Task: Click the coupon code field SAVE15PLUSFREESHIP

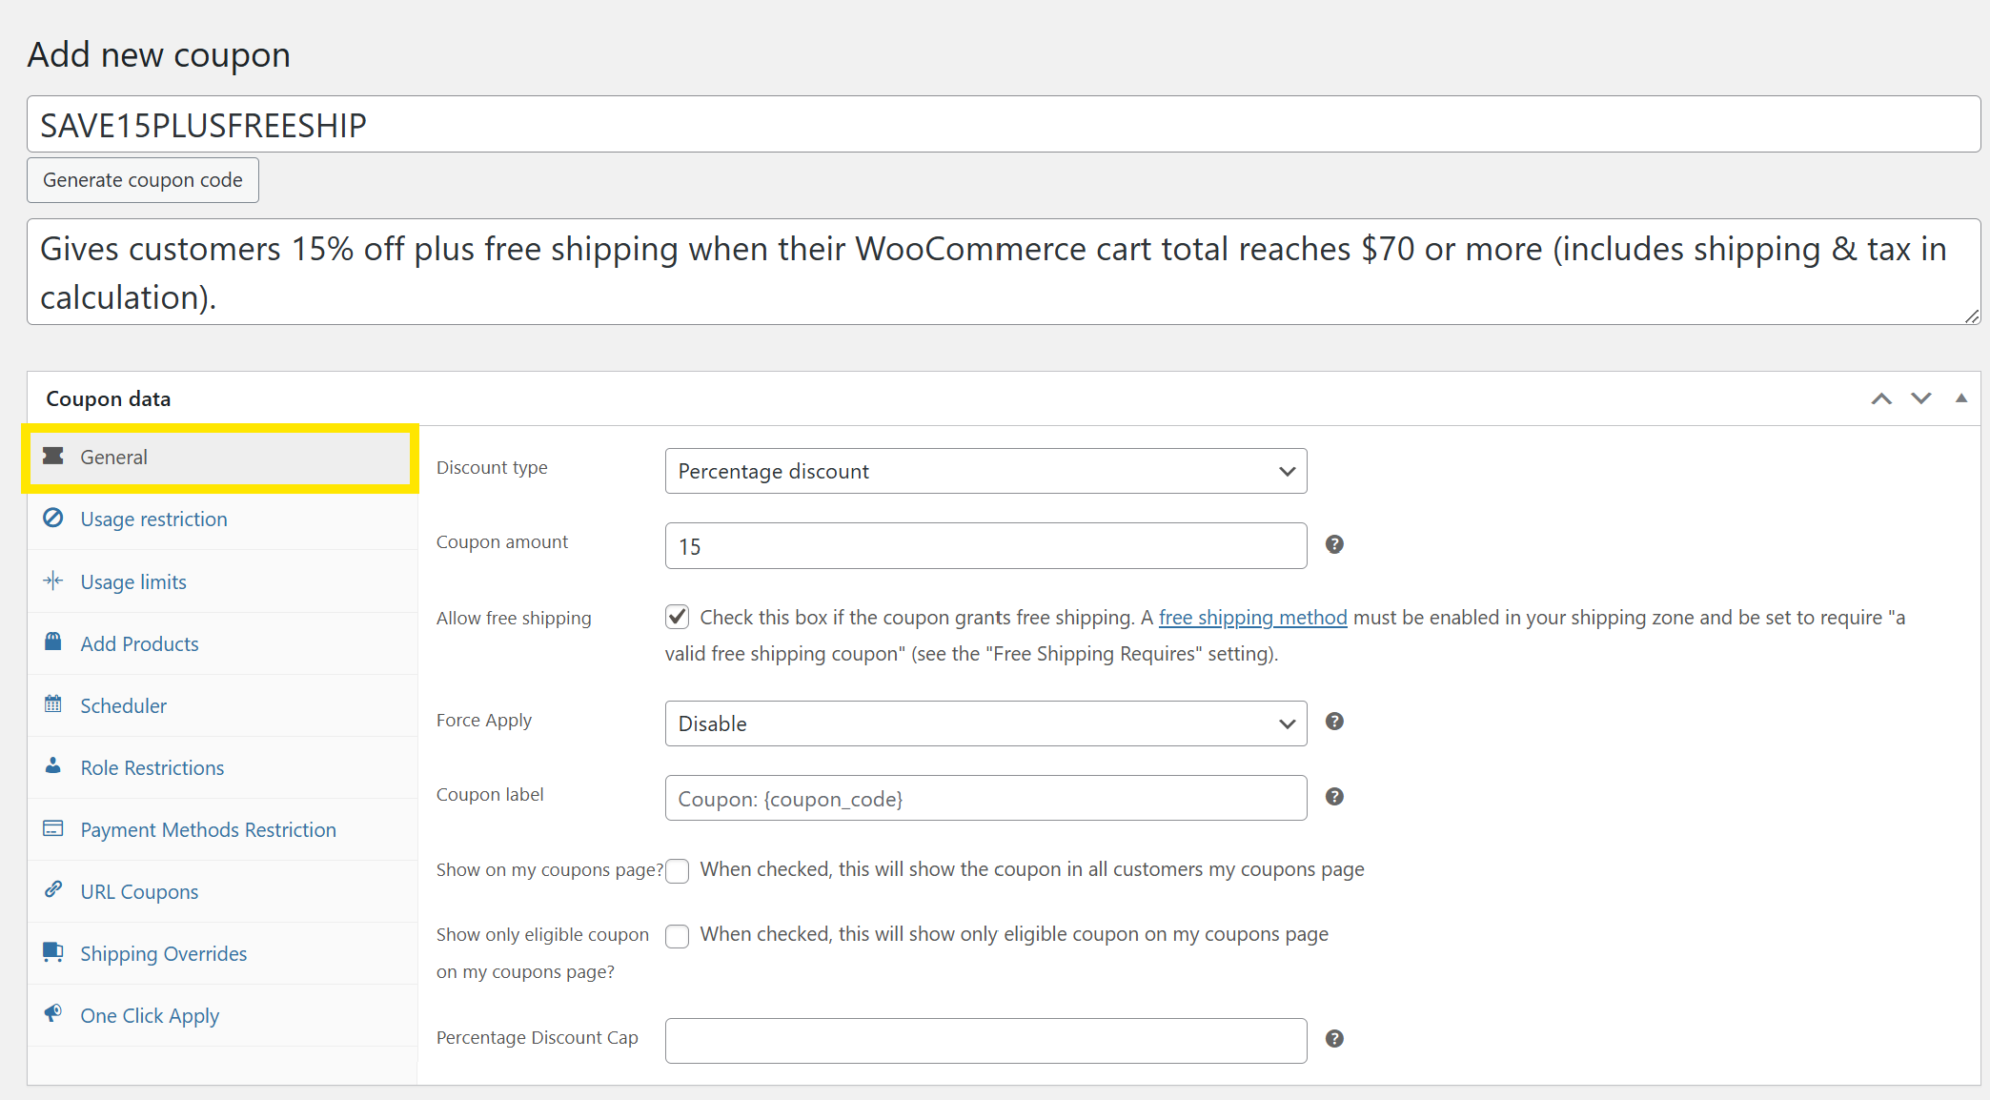Action: click(1004, 124)
